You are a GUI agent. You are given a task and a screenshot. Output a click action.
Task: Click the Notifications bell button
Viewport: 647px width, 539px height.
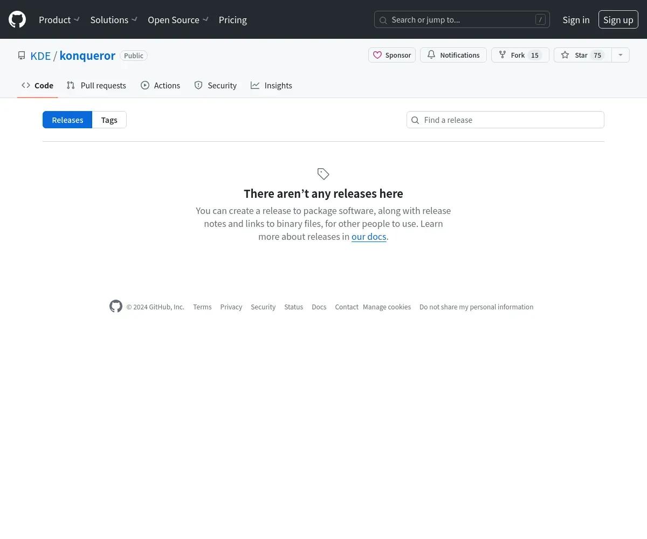click(x=453, y=55)
